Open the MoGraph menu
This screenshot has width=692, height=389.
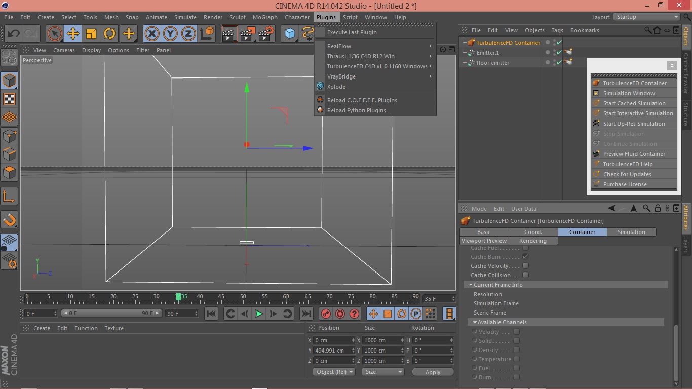265,17
